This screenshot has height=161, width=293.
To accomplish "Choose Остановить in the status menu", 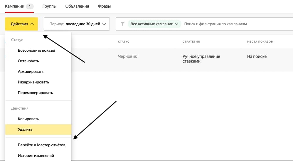I will tap(38, 61).
